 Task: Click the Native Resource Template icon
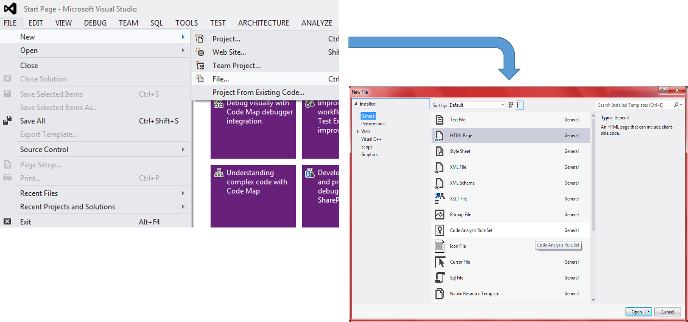(x=440, y=294)
